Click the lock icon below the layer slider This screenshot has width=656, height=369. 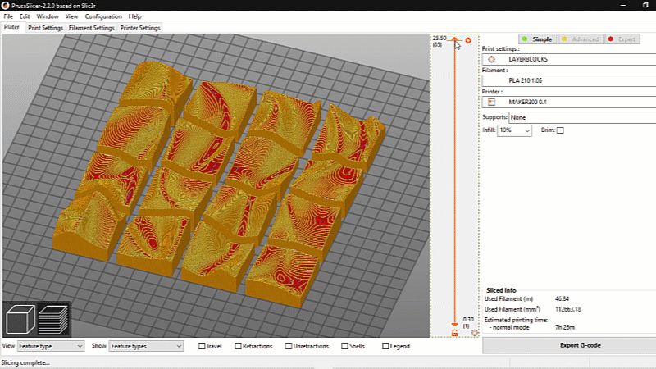[x=455, y=333]
